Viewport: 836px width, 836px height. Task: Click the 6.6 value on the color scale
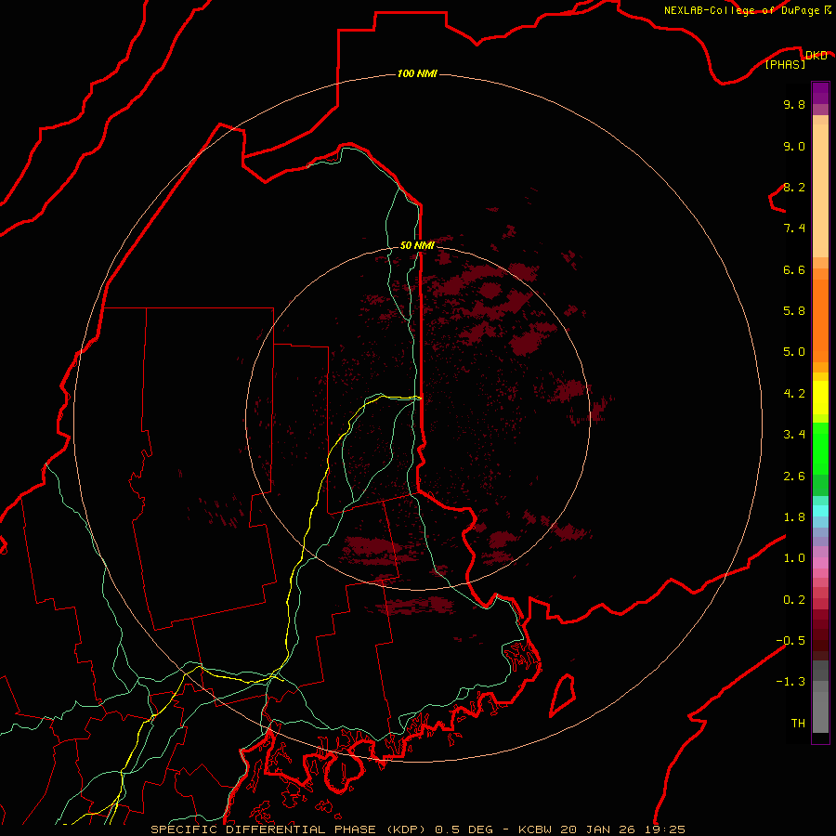[x=794, y=269]
